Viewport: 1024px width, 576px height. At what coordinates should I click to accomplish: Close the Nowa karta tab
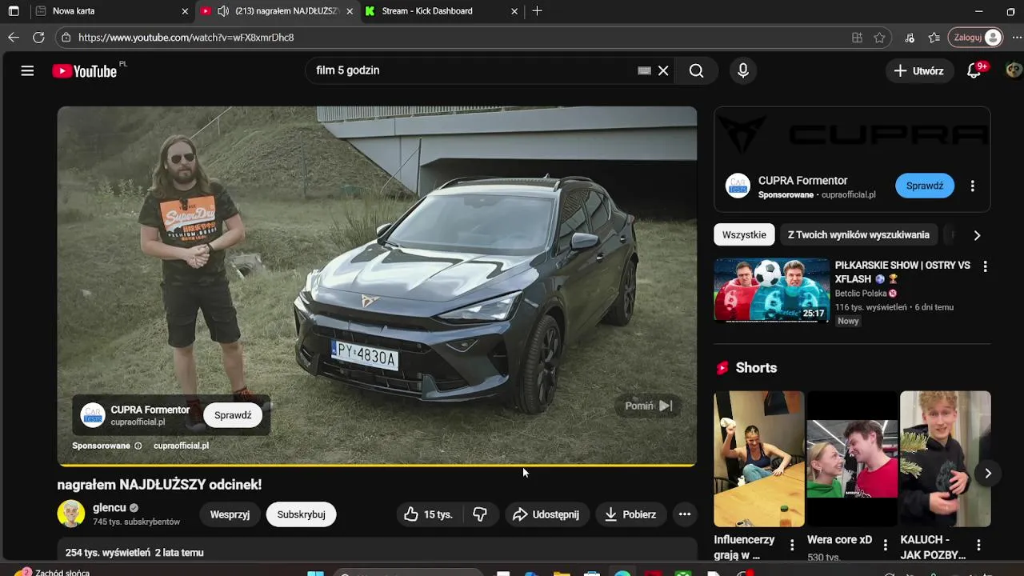(185, 11)
